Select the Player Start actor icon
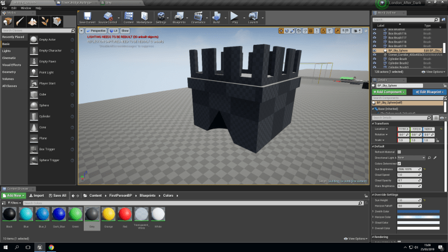Image resolution: width=448 pixels, height=252 pixels. click(34, 83)
